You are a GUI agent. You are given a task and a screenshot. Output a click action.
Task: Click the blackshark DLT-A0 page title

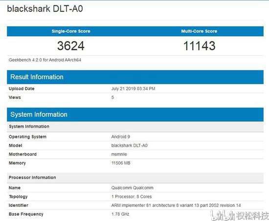45,9
